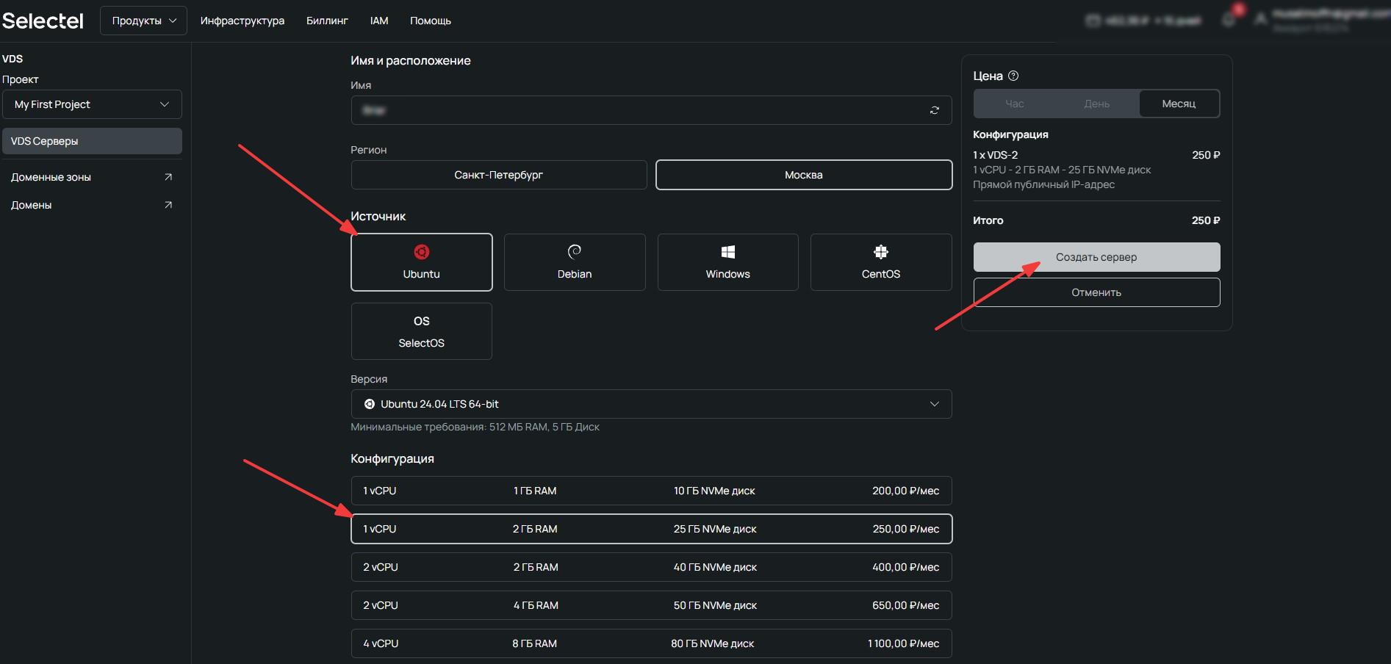Click the "Минимальные требования" hint text
The width and height of the screenshot is (1391, 664).
[475, 427]
